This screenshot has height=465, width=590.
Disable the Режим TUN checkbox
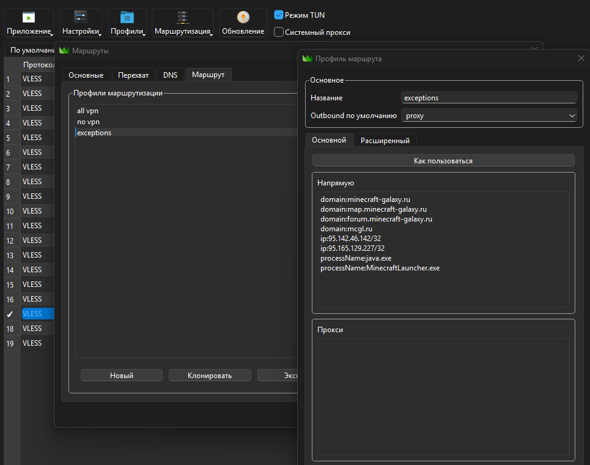click(279, 15)
